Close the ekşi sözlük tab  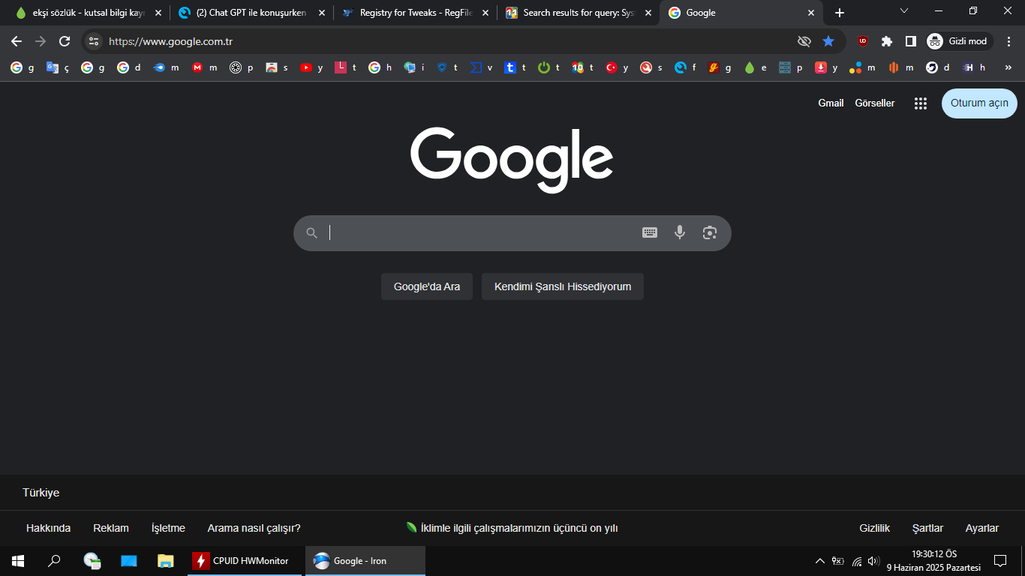pos(158,13)
